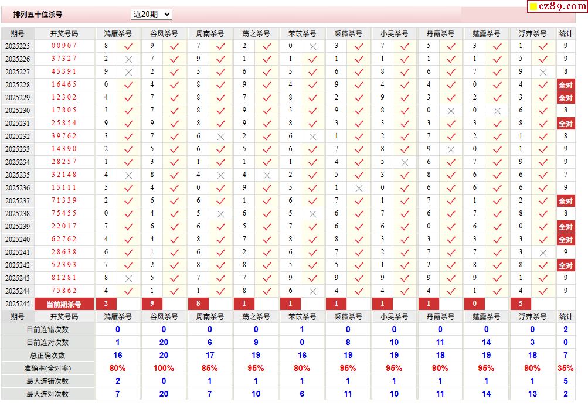Click the 准确率(全对率) row label
Screen dimensions: 588x406
47,369
